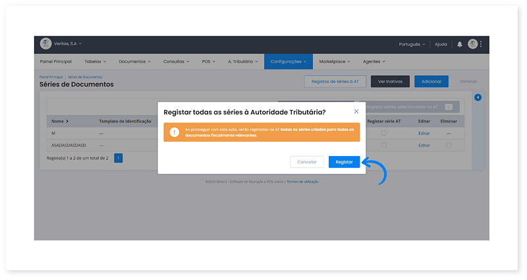Viewport: 527px width, 280px height.
Task: Check Registar série AT for row M
Action: 384,133
